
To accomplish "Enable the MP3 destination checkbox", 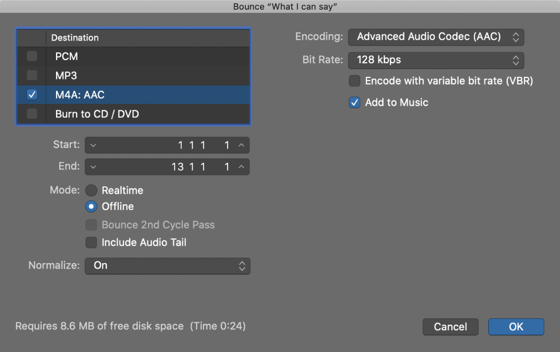I will click(32, 75).
